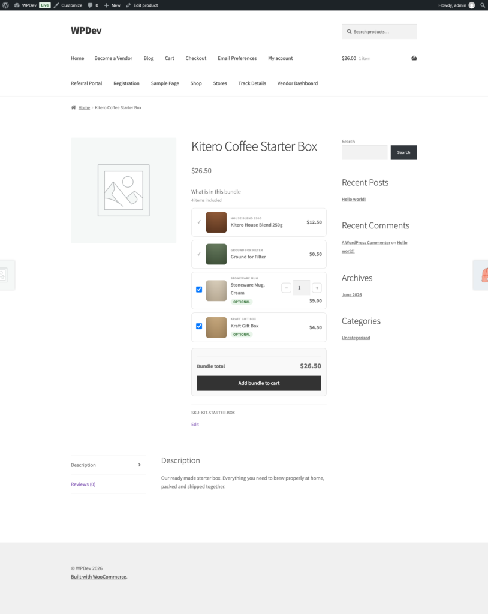Click Add bundle to cart
This screenshot has width=488, height=614.
[x=259, y=383]
